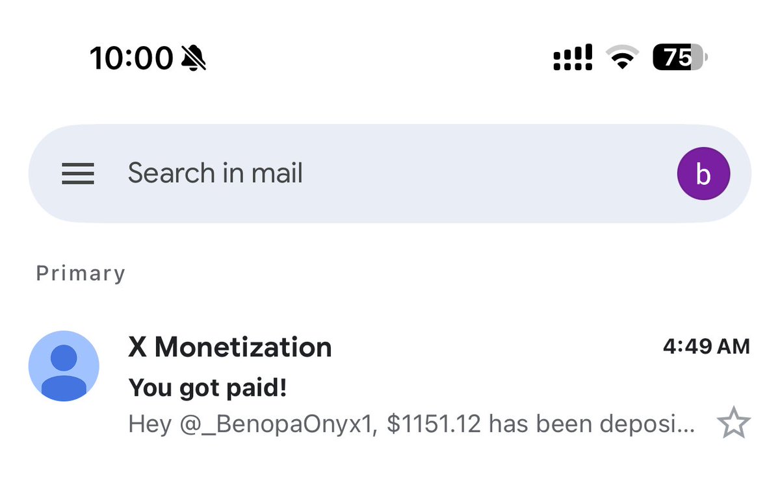Tap the cellular signal bars icon
The width and height of the screenshot is (780, 477).
tap(573, 58)
